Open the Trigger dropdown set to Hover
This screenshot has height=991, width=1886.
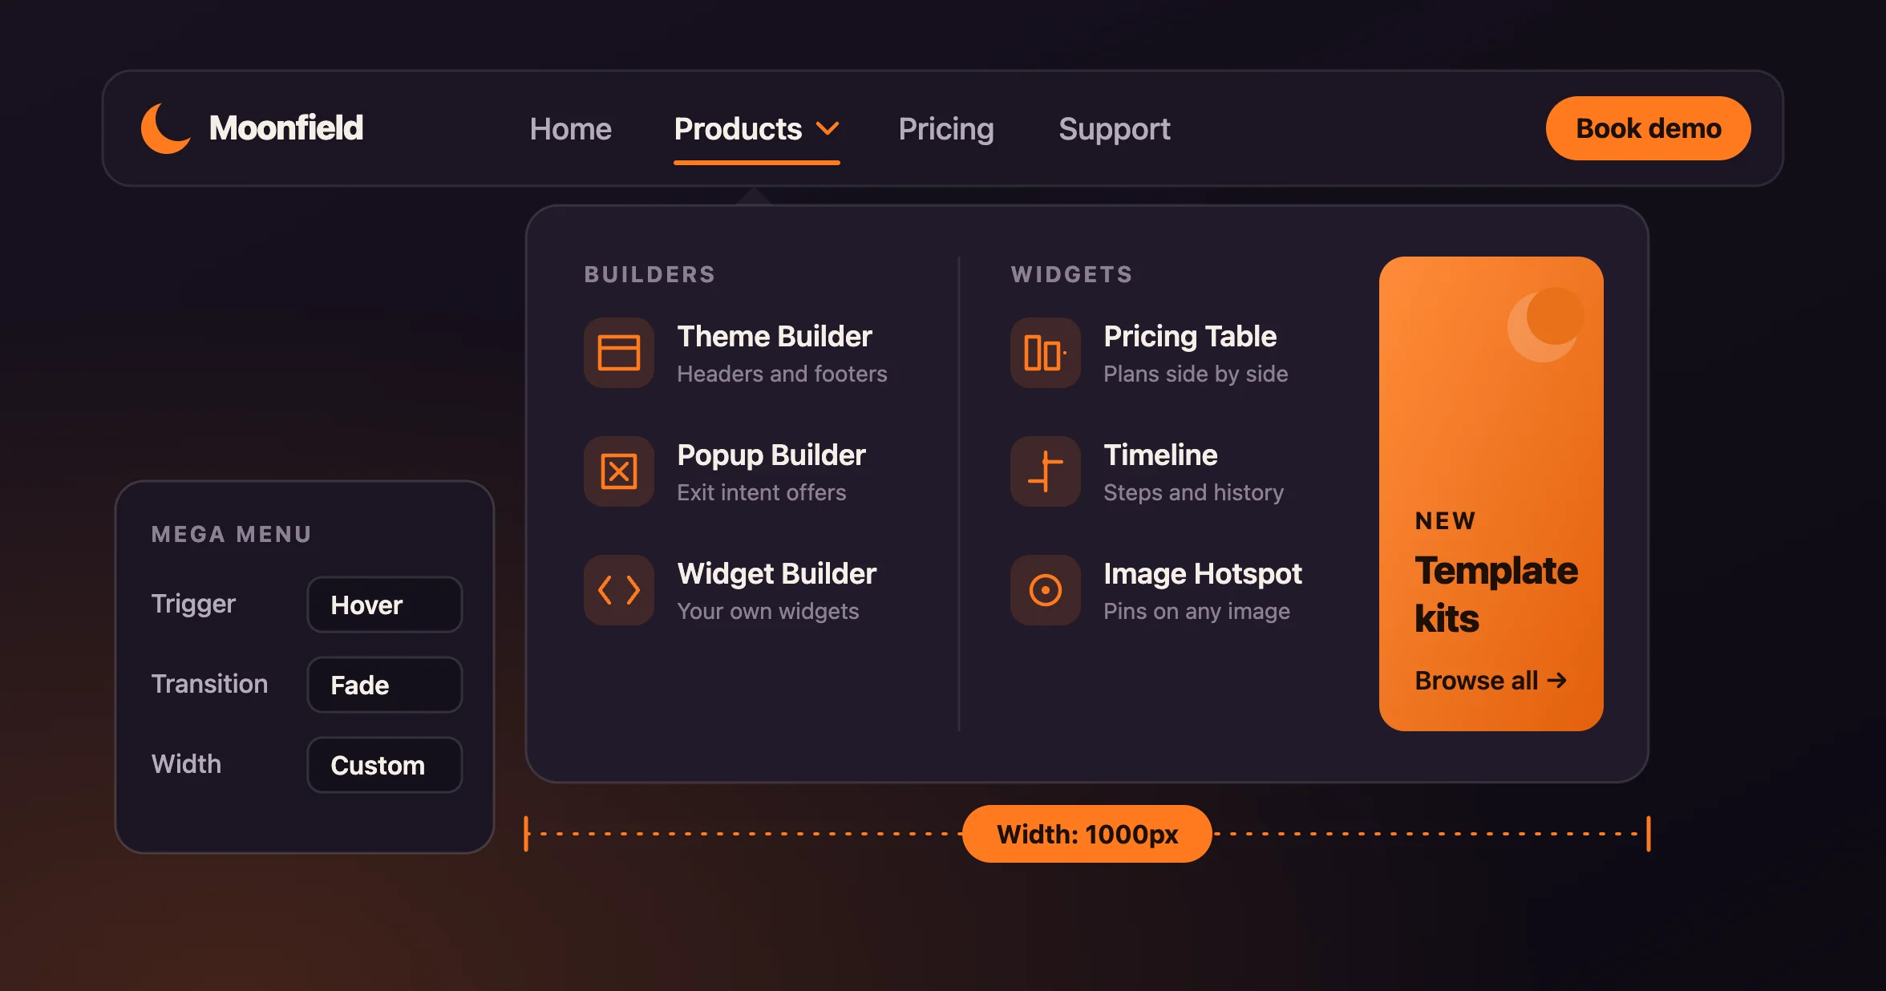[385, 605]
